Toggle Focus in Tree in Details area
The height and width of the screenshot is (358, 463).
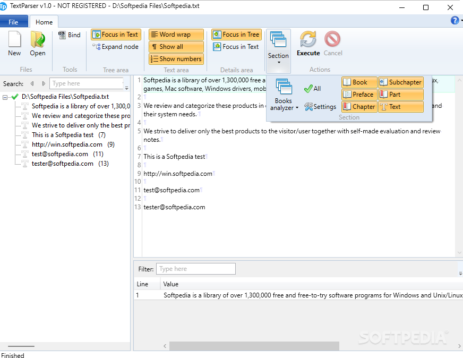pos(236,35)
